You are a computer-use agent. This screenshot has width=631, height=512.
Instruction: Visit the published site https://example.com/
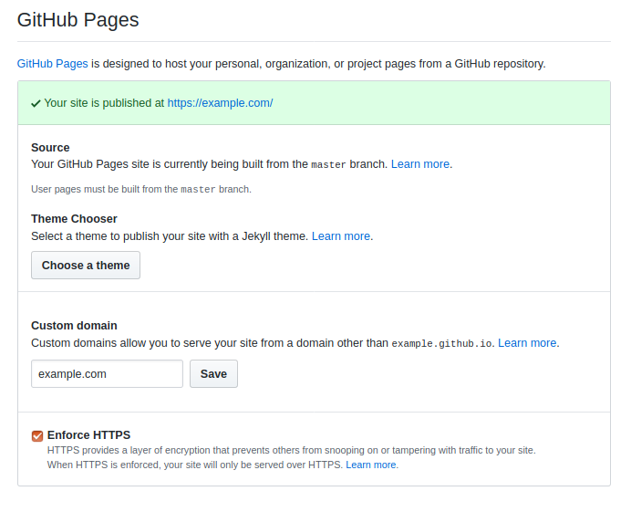point(220,103)
